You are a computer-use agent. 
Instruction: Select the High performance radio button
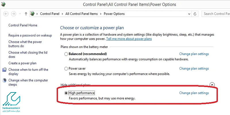[66, 93]
